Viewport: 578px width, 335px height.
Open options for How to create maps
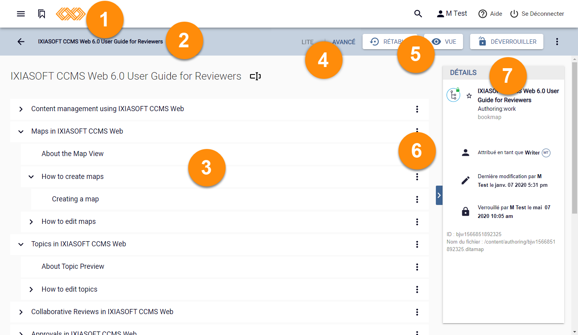point(417,177)
